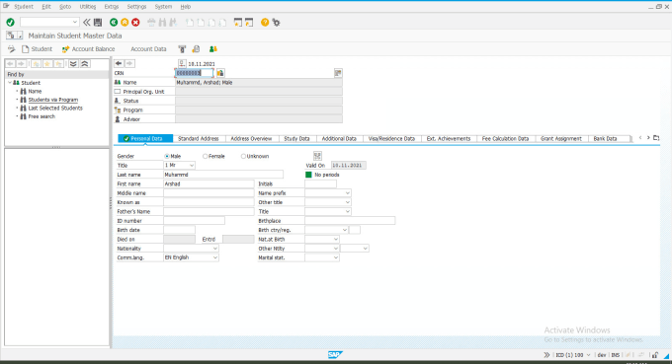Open the Birth ctry/reg. dropdown
This screenshot has width=672, height=364.
point(345,230)
